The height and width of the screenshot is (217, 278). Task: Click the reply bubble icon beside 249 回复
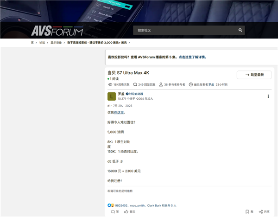[135, 84]
